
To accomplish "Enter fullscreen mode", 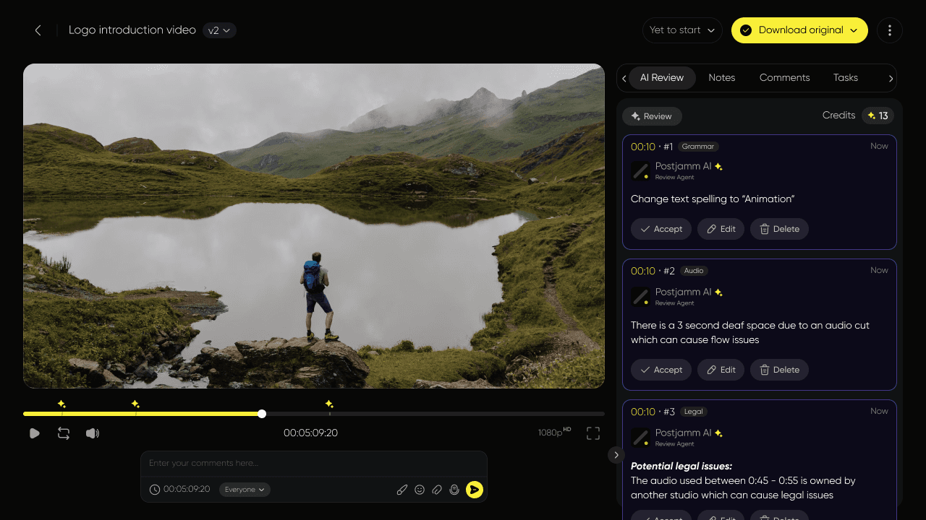I will (593, 433).
